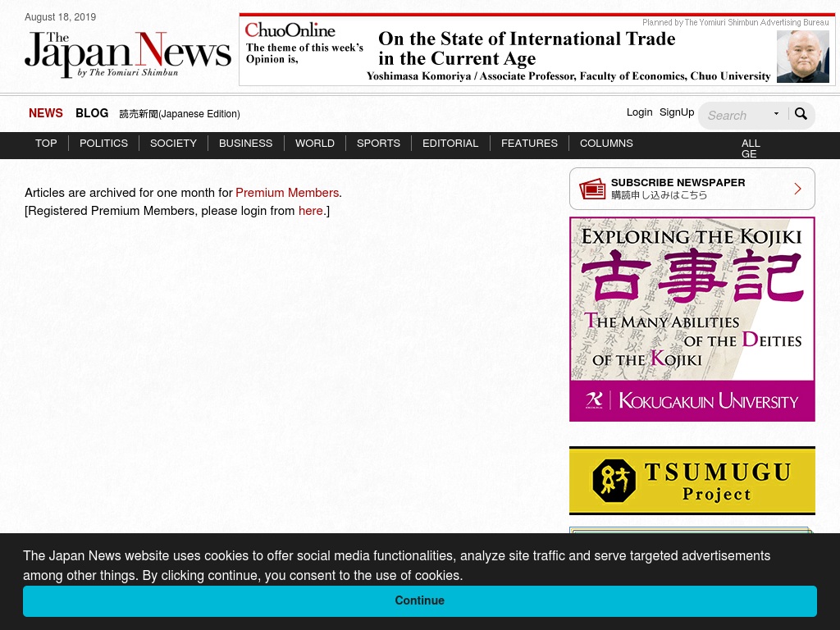The height and width of the screenshot is (630, 840).
Task: Switch to the NEWS section
Action: (46, 113)
